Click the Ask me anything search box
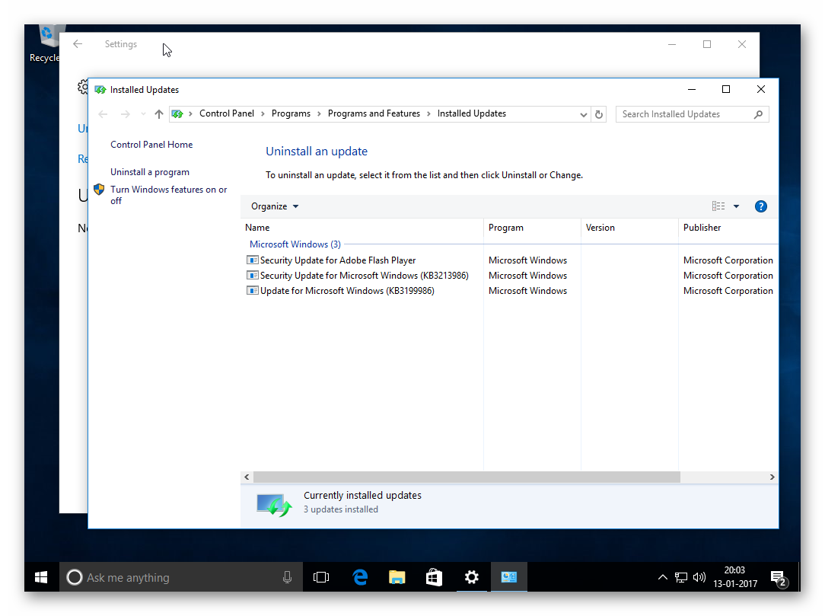The width and height of the screenshot is (825, 616). click(181, 578)
